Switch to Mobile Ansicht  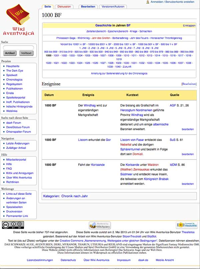click(165, 260)
